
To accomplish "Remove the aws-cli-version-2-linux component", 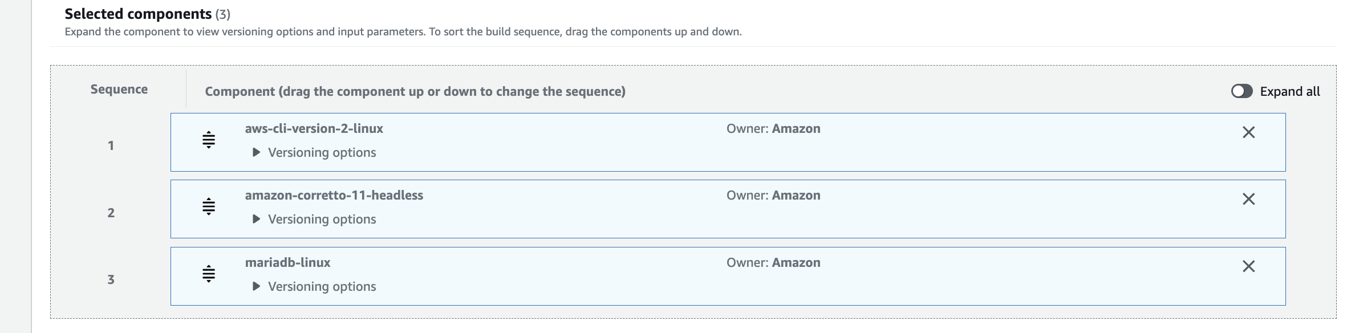I will (1248, 132).
